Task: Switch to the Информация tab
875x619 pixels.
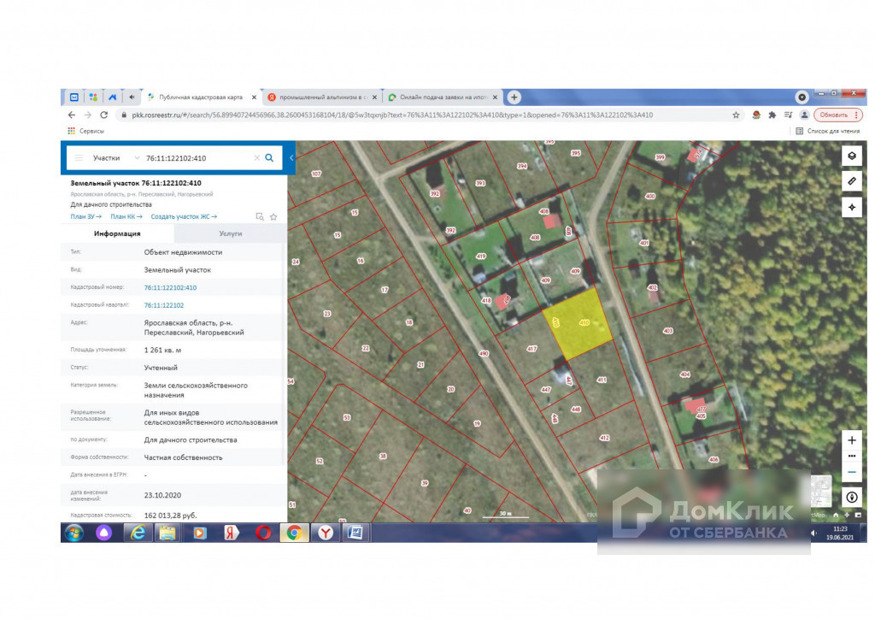Action: (x=117, y=233)
